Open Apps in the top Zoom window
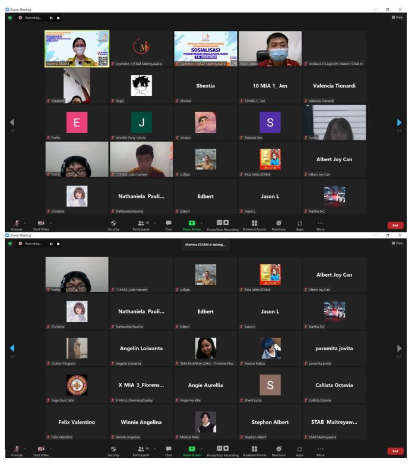Screen dimensions: 418x467 300,224
